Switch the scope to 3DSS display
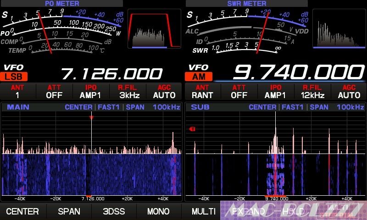 point(114,211)
